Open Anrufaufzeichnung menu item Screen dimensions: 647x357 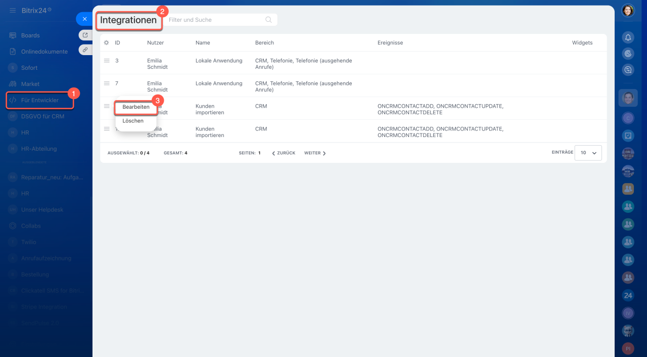click(46, 258)
